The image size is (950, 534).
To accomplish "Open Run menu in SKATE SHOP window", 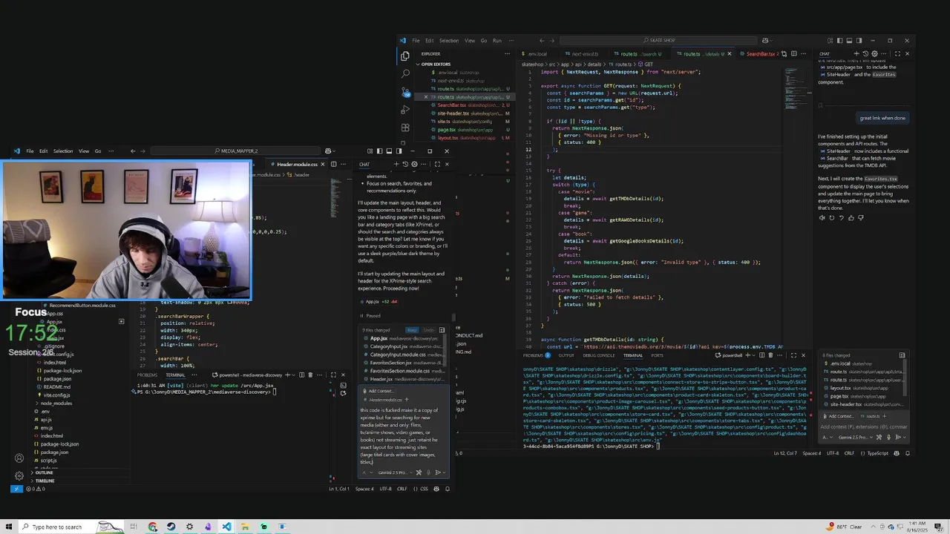I will [497, 41].
